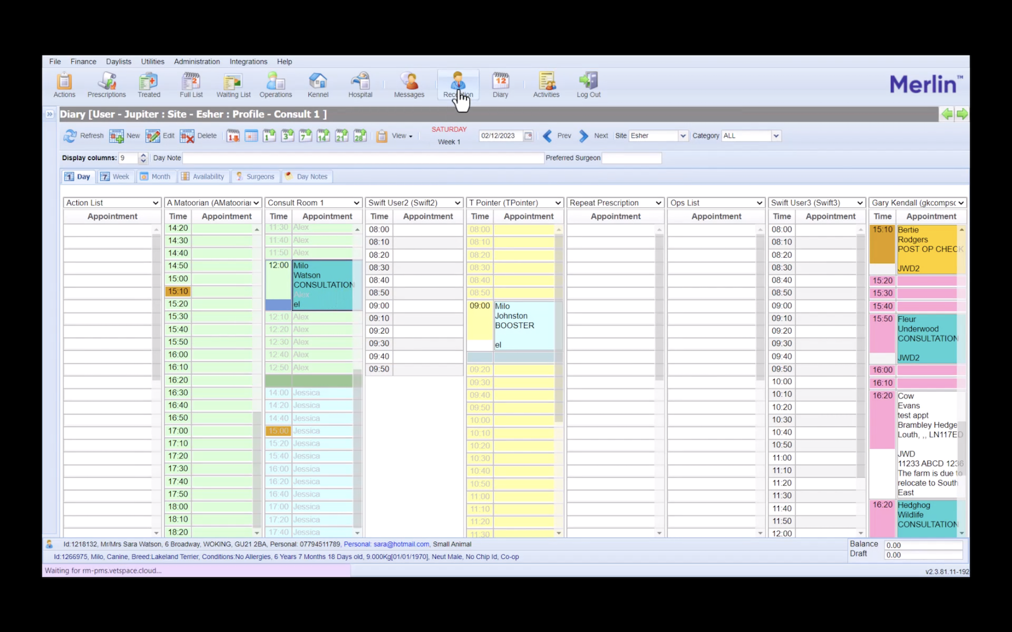Image resolution: width=1012 pixels, height=632 pixels.
Task: Refresh the diary view
Action: tap(83, 136)
